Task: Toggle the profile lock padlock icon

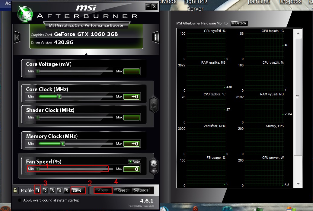Action: [x=15, y=190]
